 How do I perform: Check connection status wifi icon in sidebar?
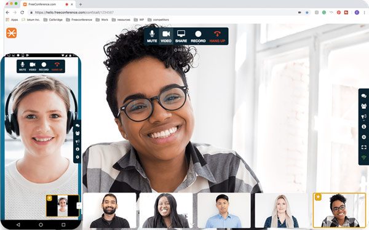coord(364,157)
